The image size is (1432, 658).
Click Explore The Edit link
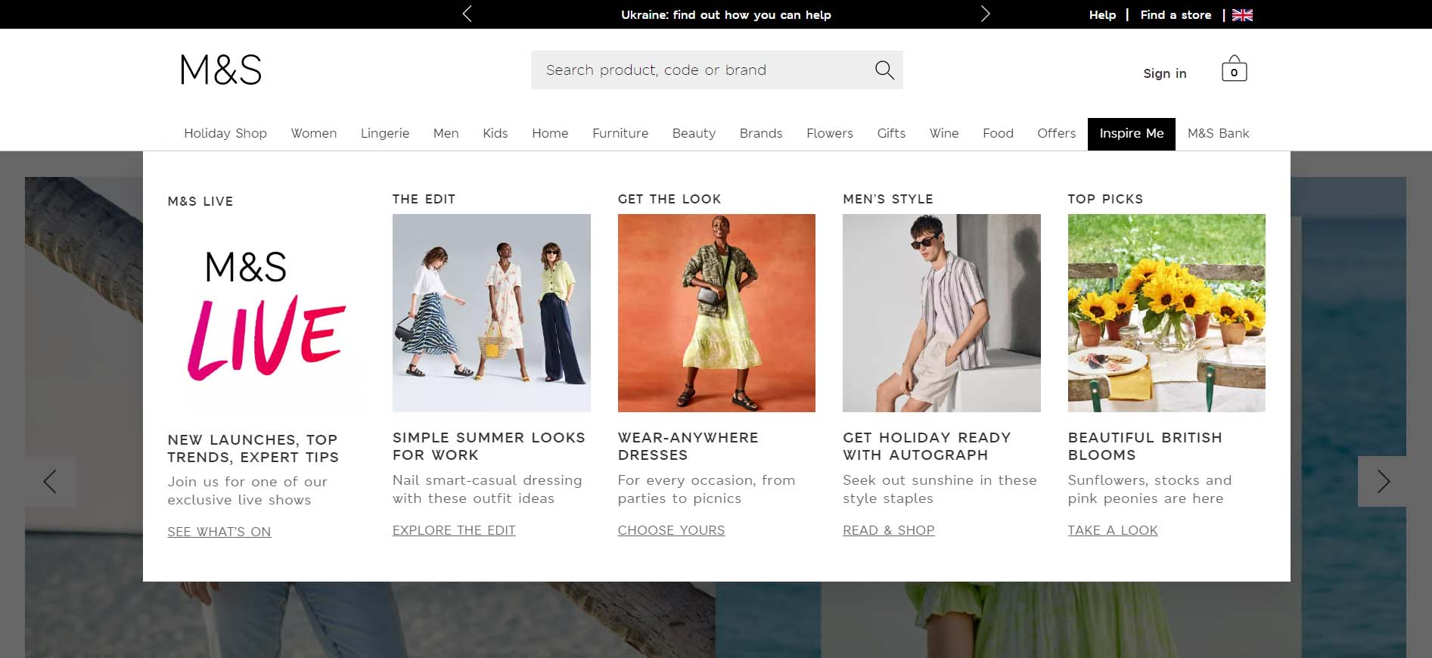[454, 530]
